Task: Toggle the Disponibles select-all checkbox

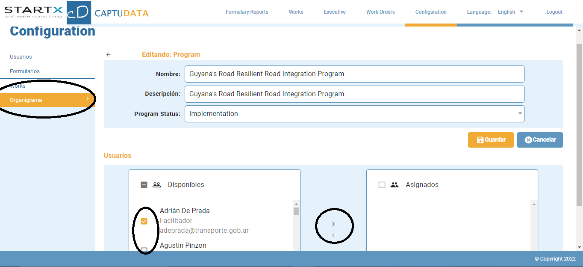Action: click(144, 185)
